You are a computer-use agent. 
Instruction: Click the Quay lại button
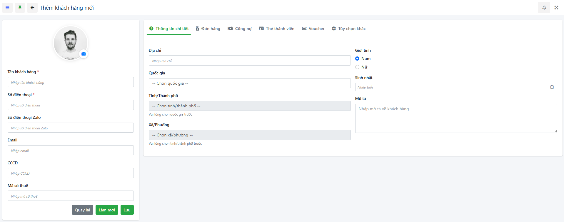[x=82, y=210]
